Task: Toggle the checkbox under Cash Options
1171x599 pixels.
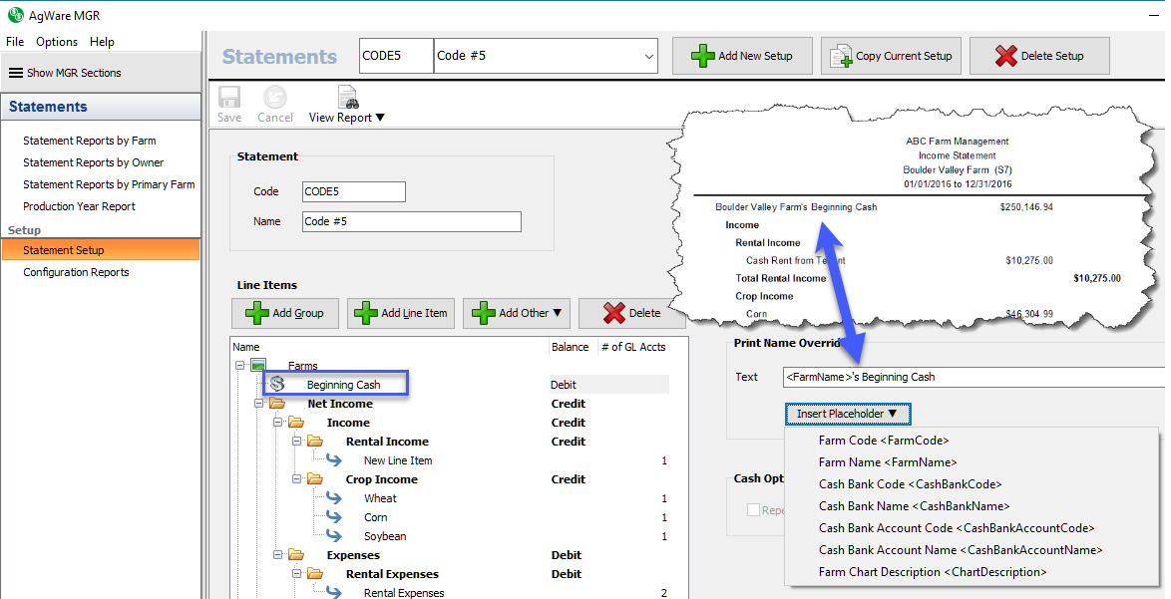Action: 754,510
